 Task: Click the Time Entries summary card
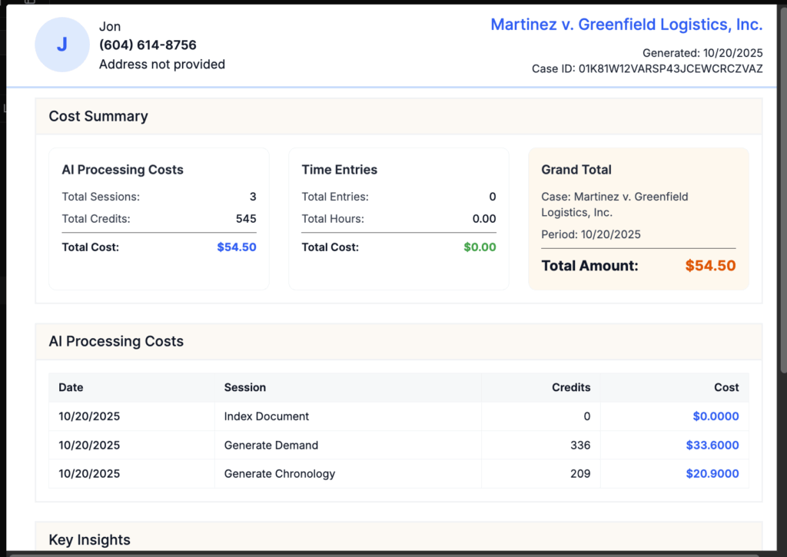click(x=397, y=219)
